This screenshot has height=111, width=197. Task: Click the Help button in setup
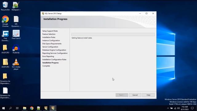click(x=148, y=95)
